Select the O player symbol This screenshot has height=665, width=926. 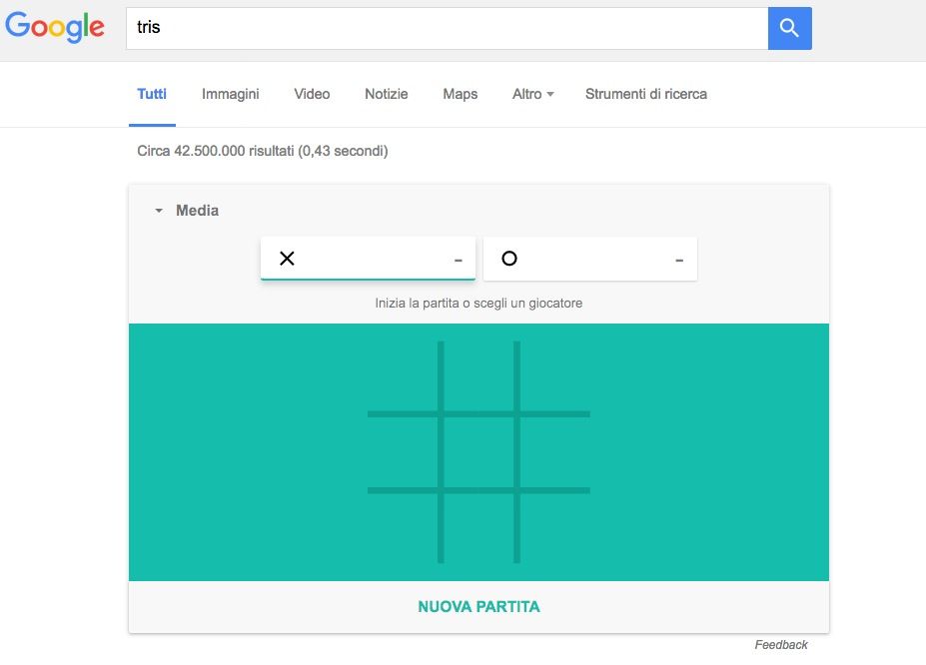[509, 259]
